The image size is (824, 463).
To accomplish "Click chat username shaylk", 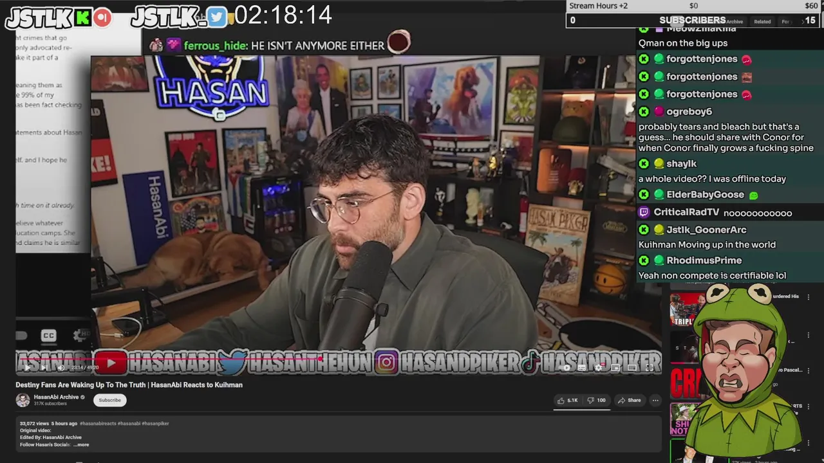I will pyautogui.click(x=682, y=163).
